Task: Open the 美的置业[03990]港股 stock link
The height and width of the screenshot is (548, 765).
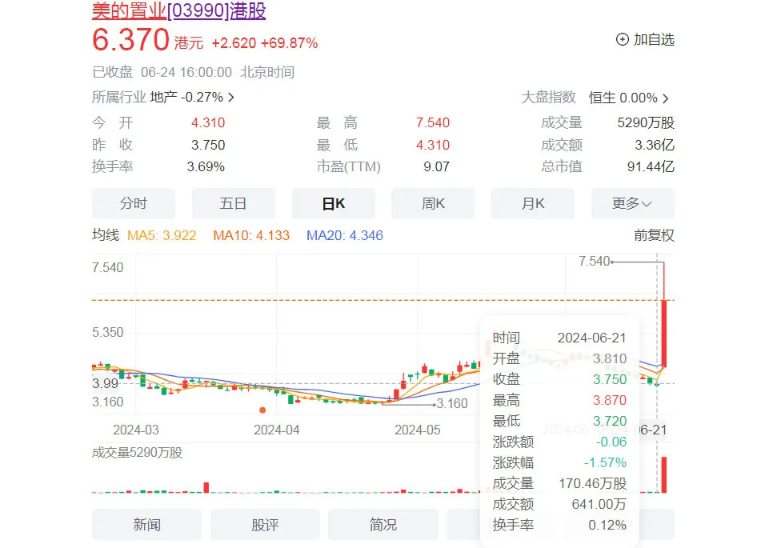Action: point(178,10)
